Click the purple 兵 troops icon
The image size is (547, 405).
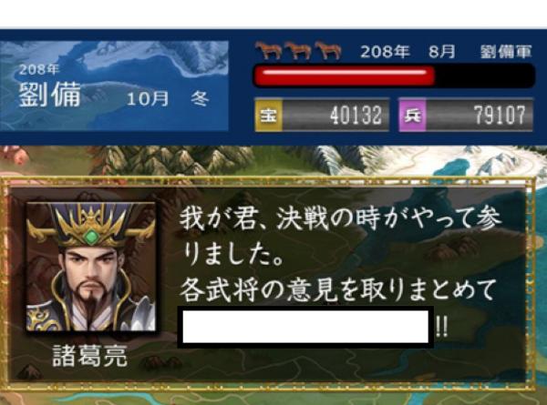pyautogui.click(x=413, y=116)
